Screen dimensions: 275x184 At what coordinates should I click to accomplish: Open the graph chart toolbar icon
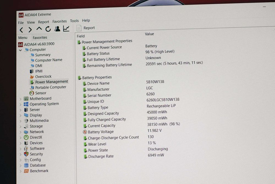pos(66,28)
